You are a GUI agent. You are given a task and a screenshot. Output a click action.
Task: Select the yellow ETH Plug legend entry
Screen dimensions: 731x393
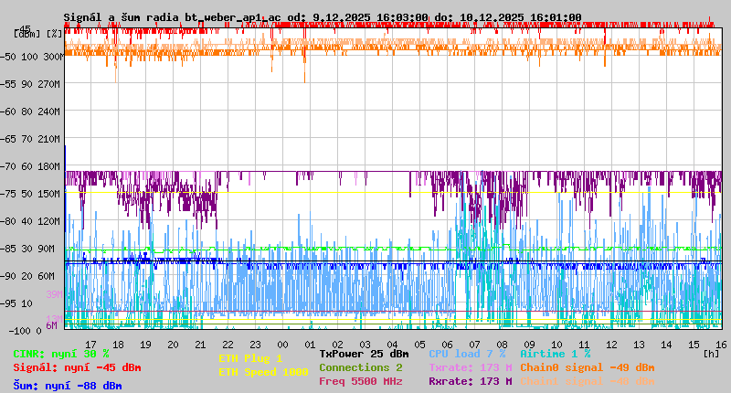pos(250,358)
